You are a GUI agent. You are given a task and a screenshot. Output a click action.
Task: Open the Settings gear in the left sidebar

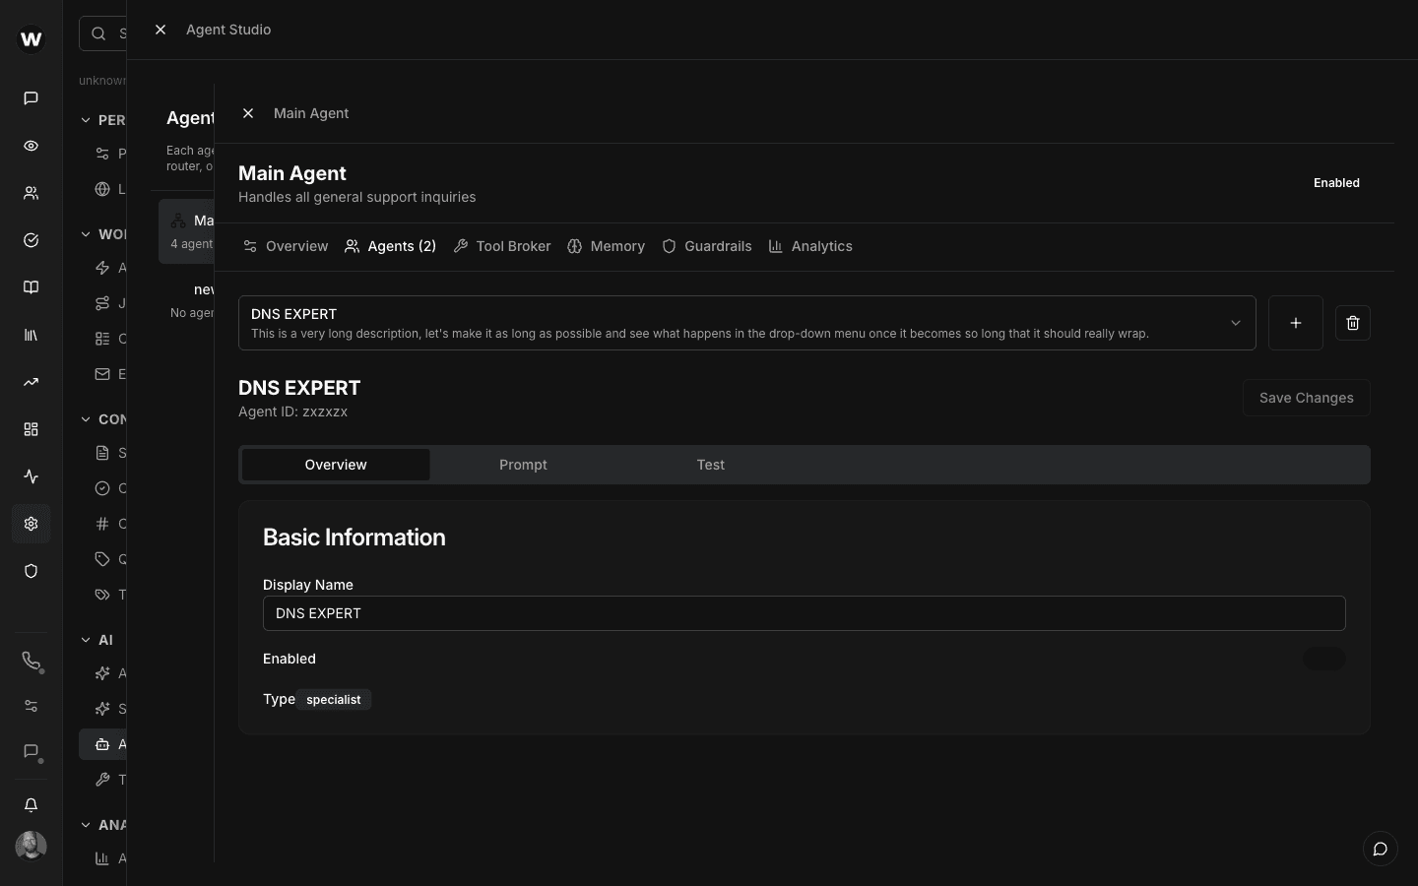(x=31, y=524)
